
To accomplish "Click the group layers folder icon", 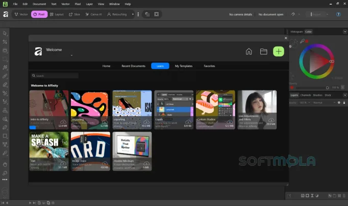I will tap(334, 196).
